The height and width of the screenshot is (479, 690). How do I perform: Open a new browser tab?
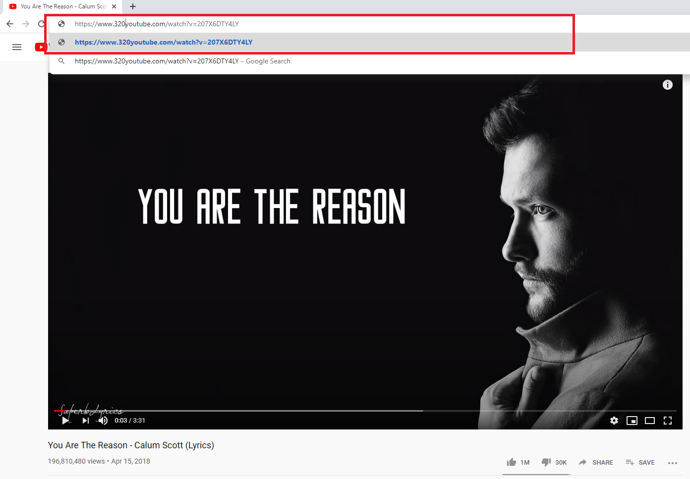[x=133, y=6]
